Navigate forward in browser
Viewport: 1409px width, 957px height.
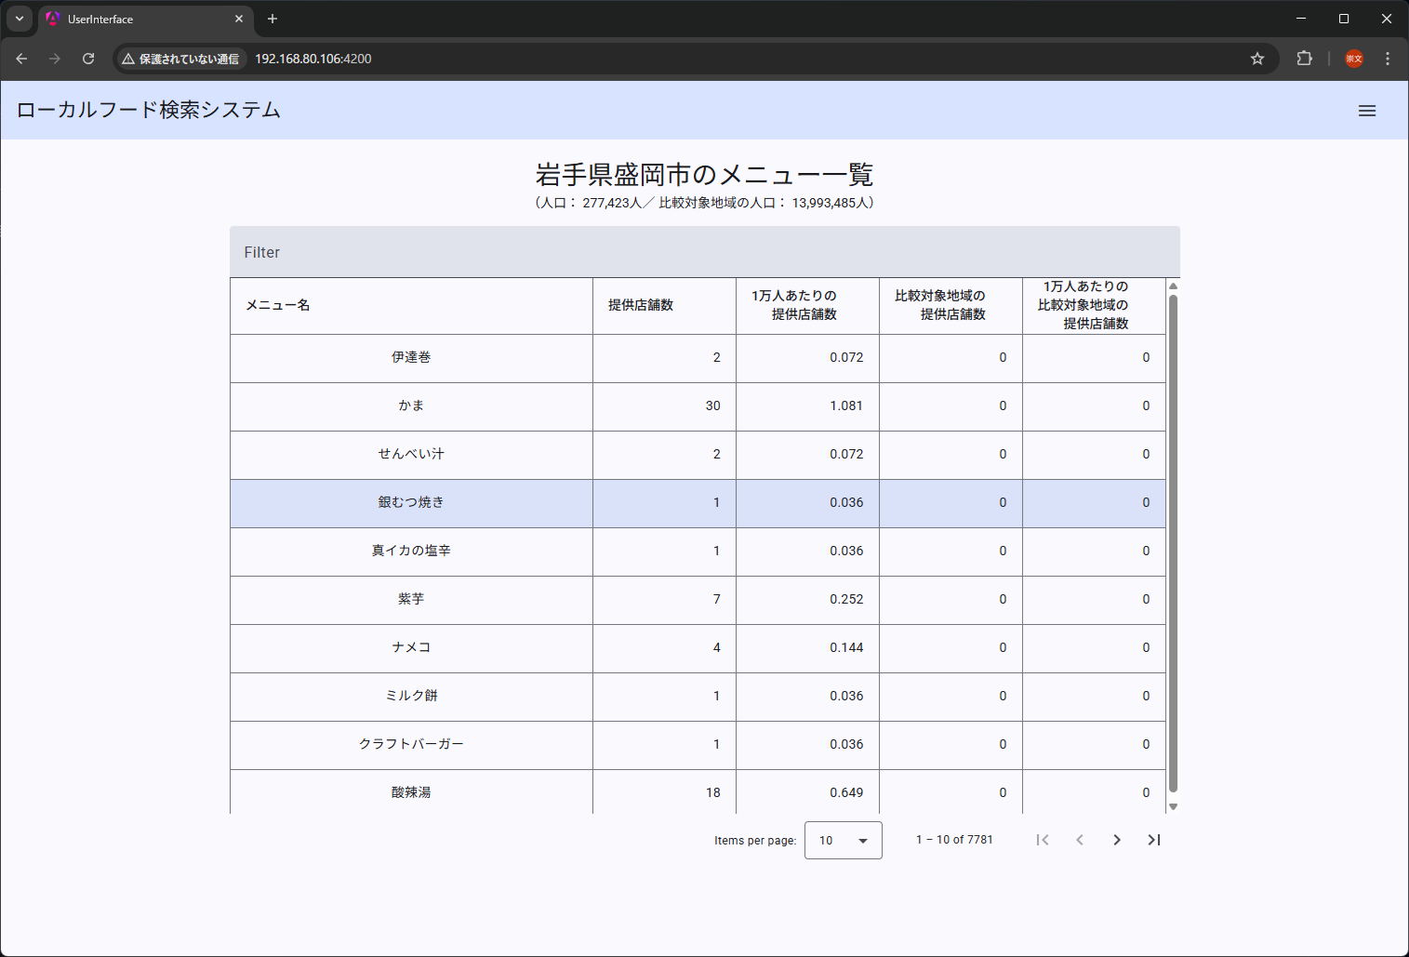55,59
